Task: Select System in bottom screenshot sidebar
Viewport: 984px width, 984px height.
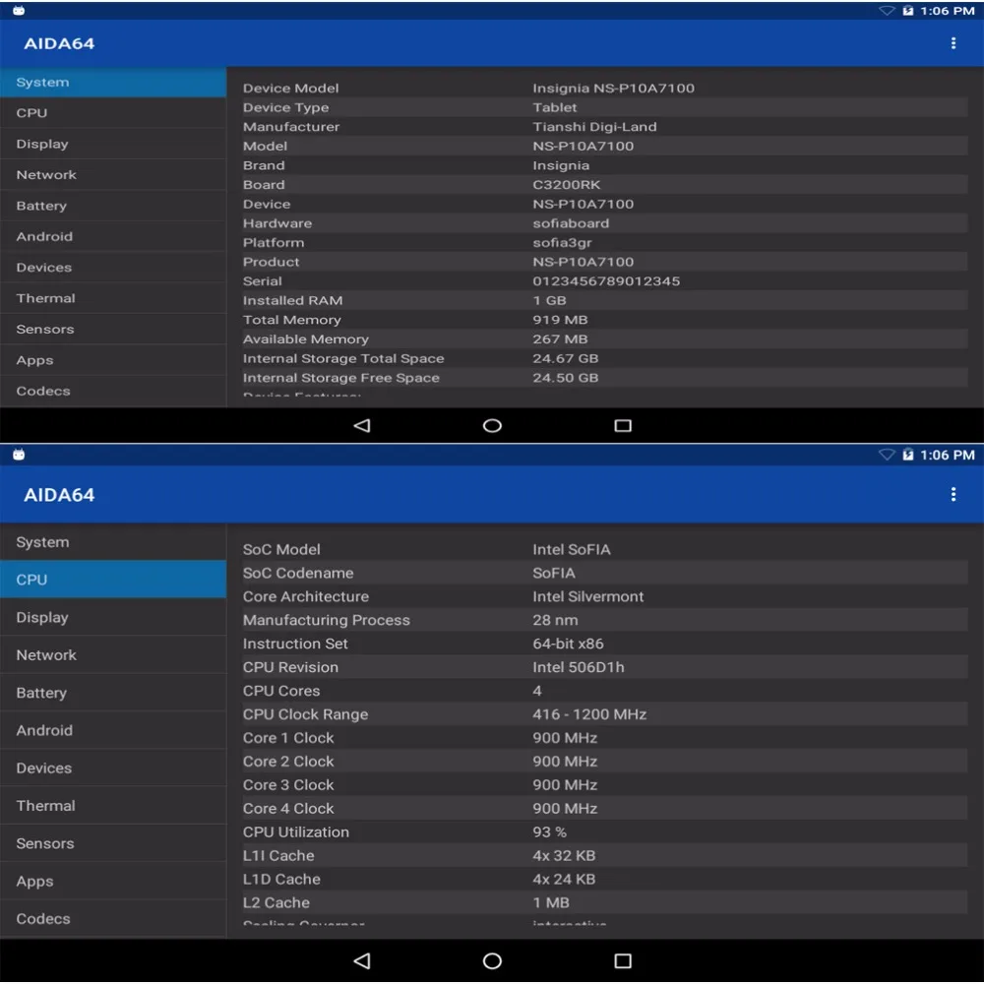Action: (x=113, y=542)
